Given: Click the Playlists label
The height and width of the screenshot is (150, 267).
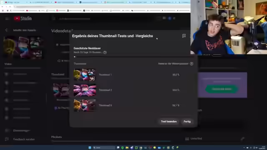Looking at the screenshot, I should [x=56, y=137].
